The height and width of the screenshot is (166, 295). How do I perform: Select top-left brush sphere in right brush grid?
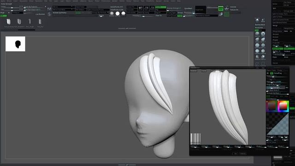257,34
